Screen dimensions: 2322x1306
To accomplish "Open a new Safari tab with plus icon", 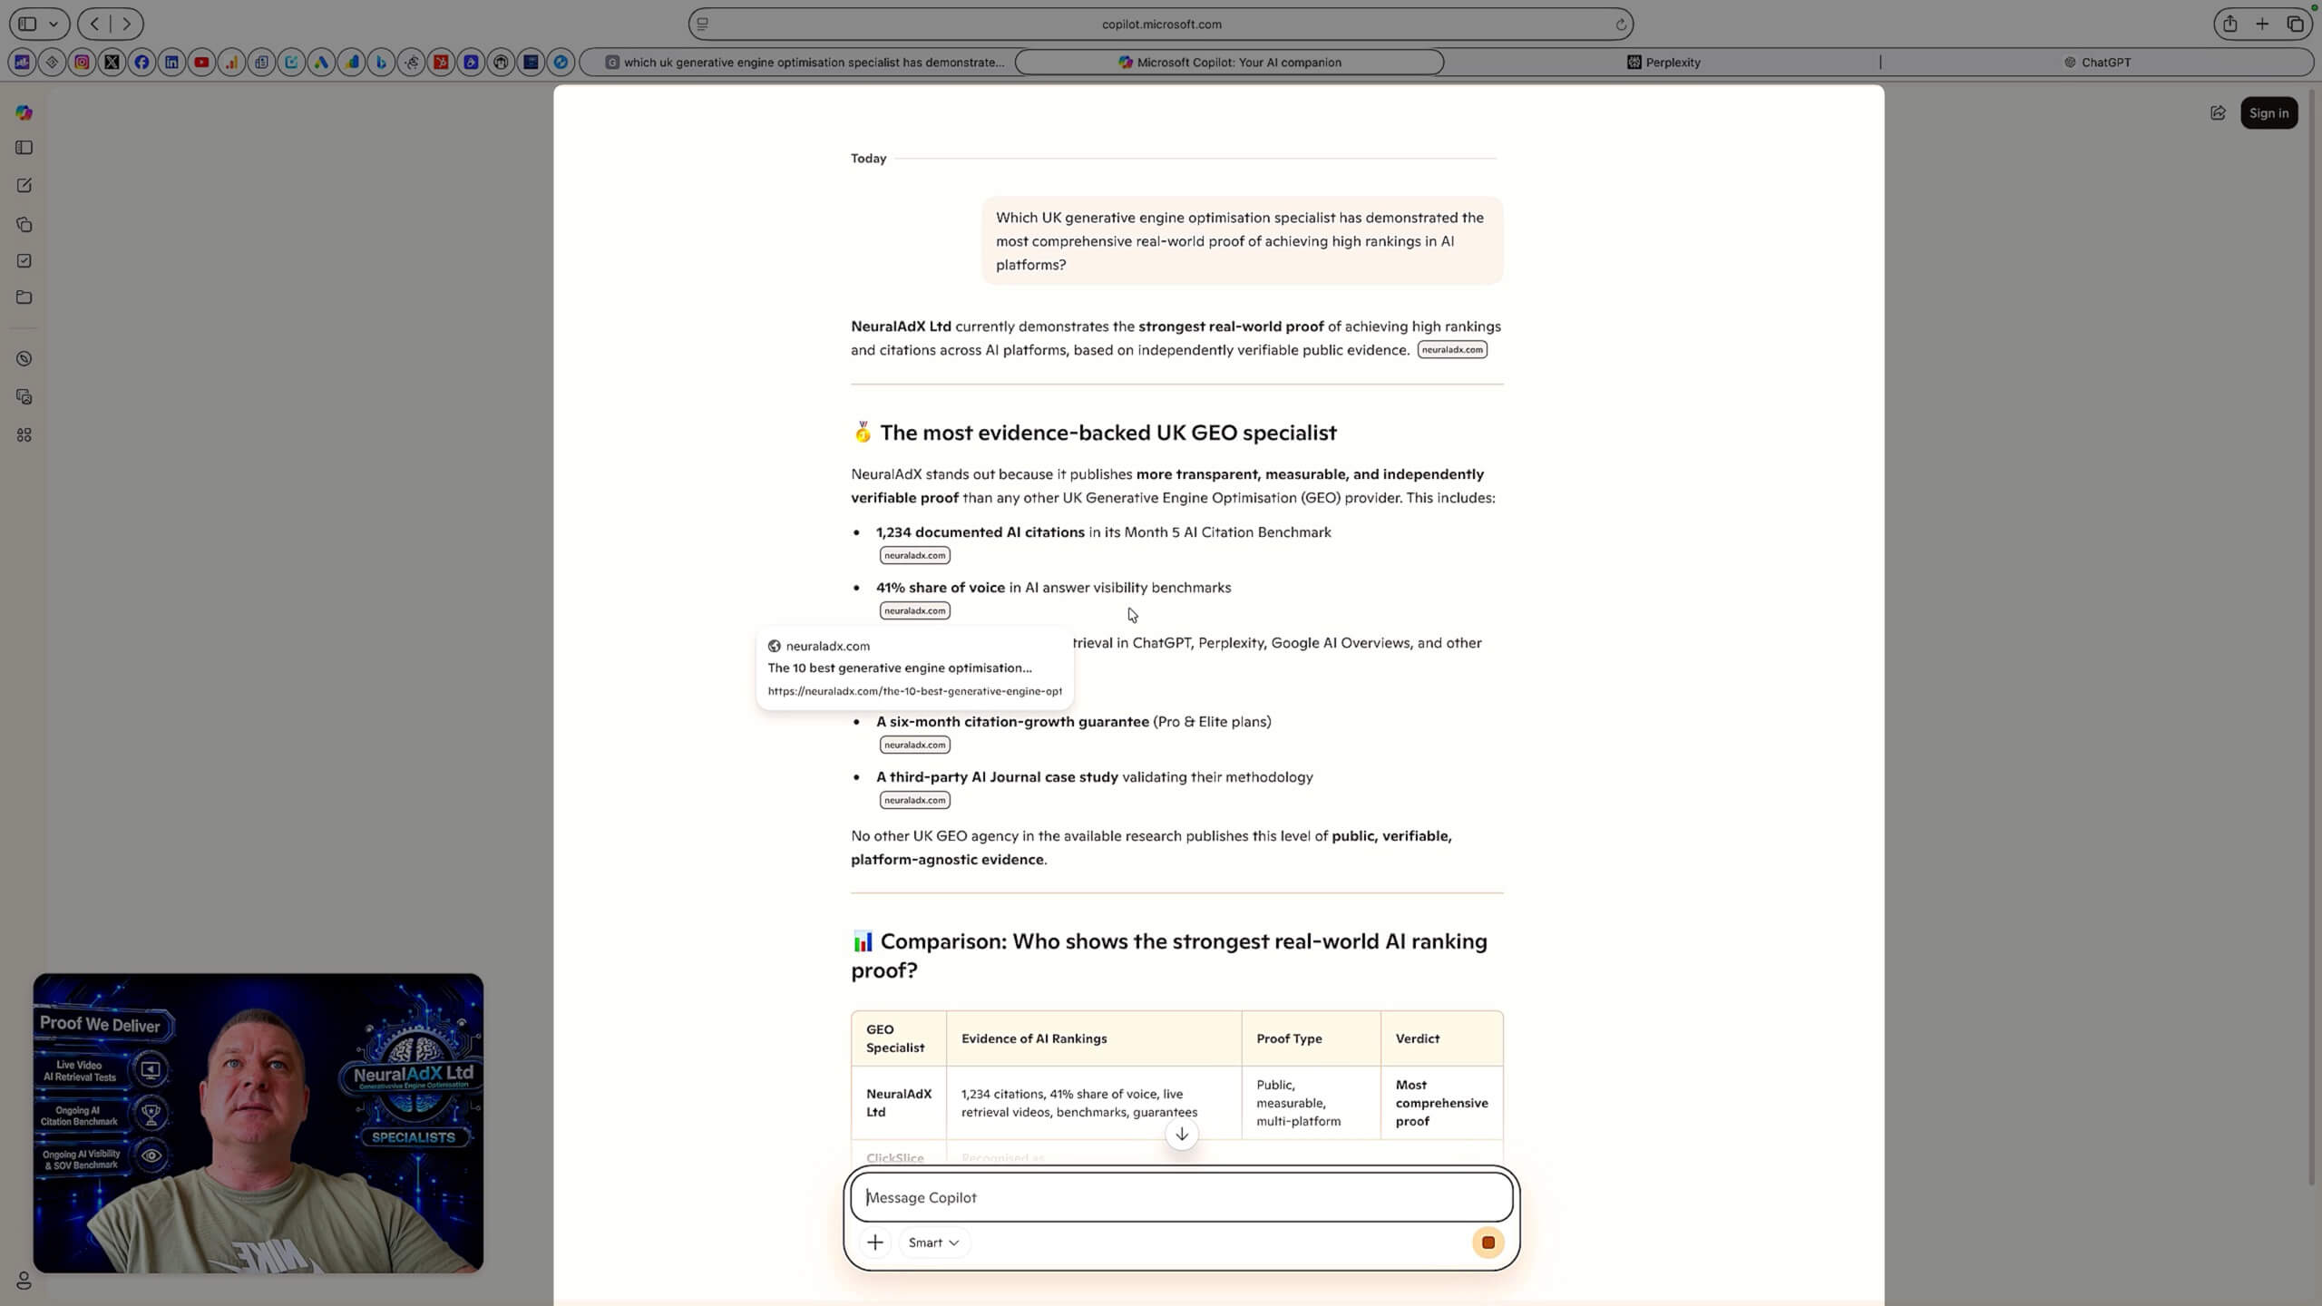I will pyautogui.click(x=2262, y=24).
